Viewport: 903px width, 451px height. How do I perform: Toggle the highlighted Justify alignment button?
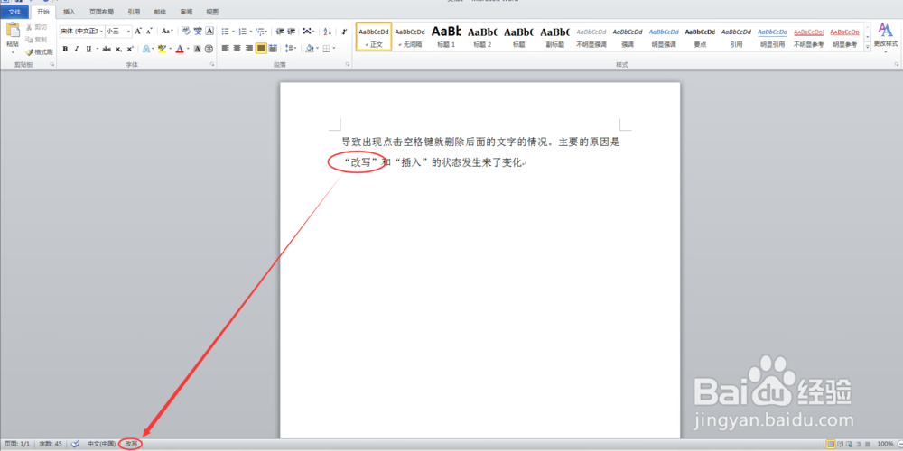pyautogui.click(x=261, y=49)
